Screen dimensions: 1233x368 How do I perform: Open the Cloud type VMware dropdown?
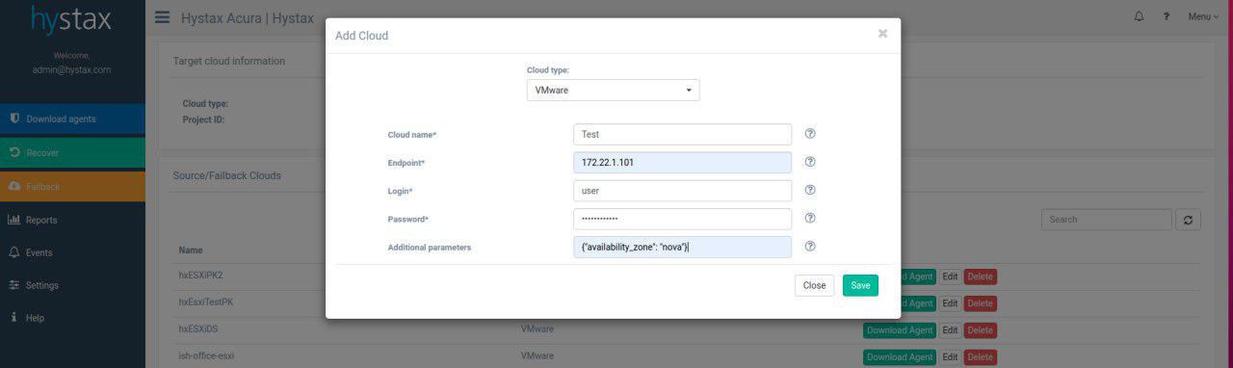pos(613,90)
